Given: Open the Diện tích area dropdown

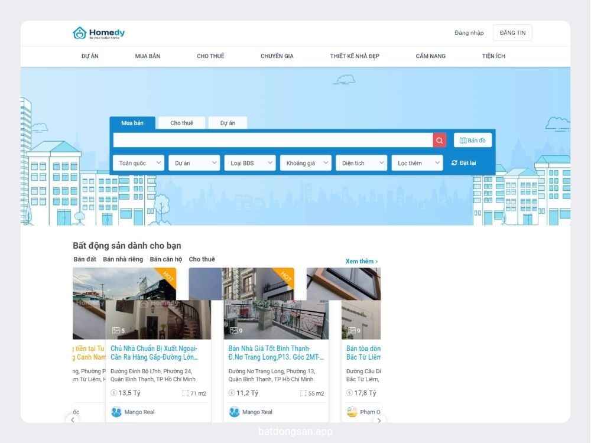Looking at the screenshot, I should pos(361,163).
